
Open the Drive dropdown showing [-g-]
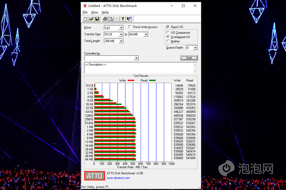pyautogui.click(x=121, y=28)
